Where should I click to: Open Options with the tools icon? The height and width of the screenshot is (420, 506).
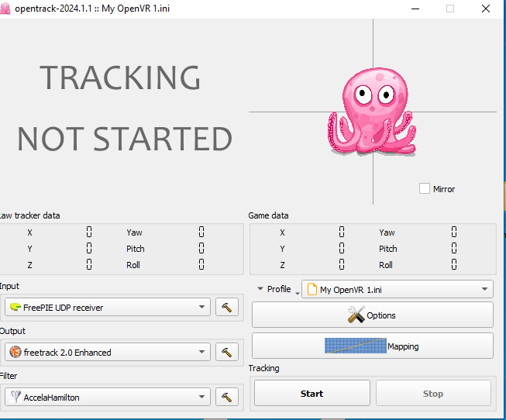point(372,315)
